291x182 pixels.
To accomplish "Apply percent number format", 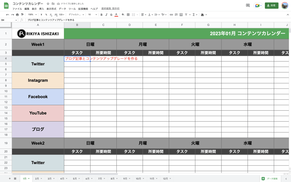I will tap(46, 15).
